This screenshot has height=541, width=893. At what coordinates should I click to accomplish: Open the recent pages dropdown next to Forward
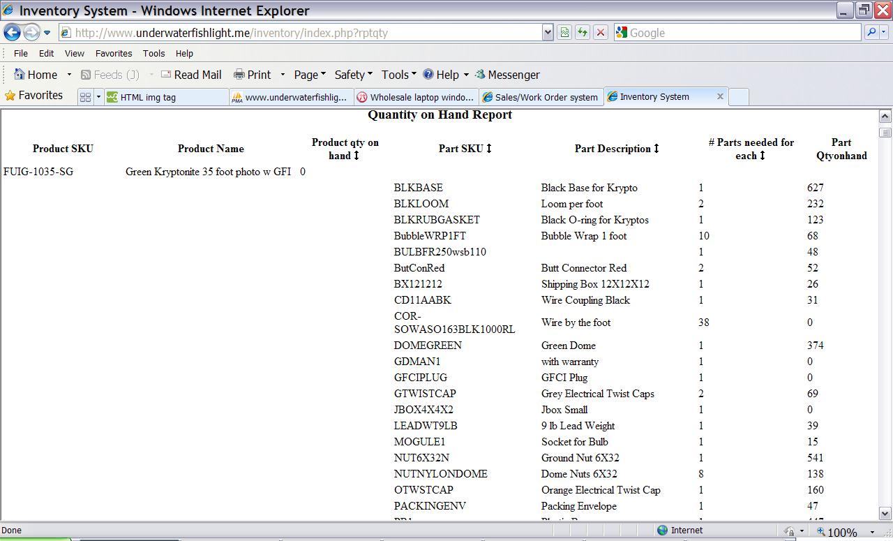[x=47, y=33]
